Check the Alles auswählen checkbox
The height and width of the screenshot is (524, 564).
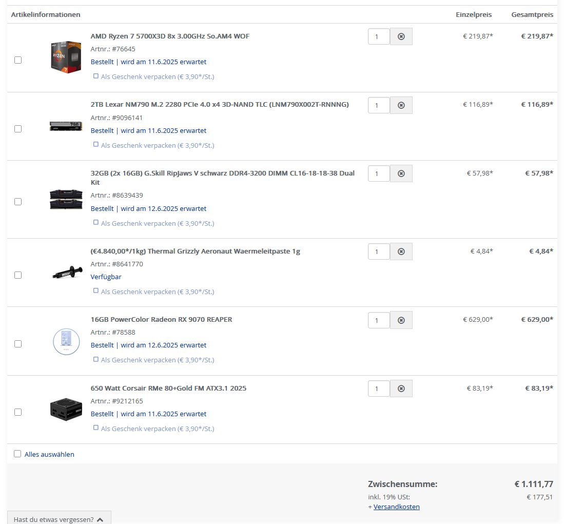[17, 454]
